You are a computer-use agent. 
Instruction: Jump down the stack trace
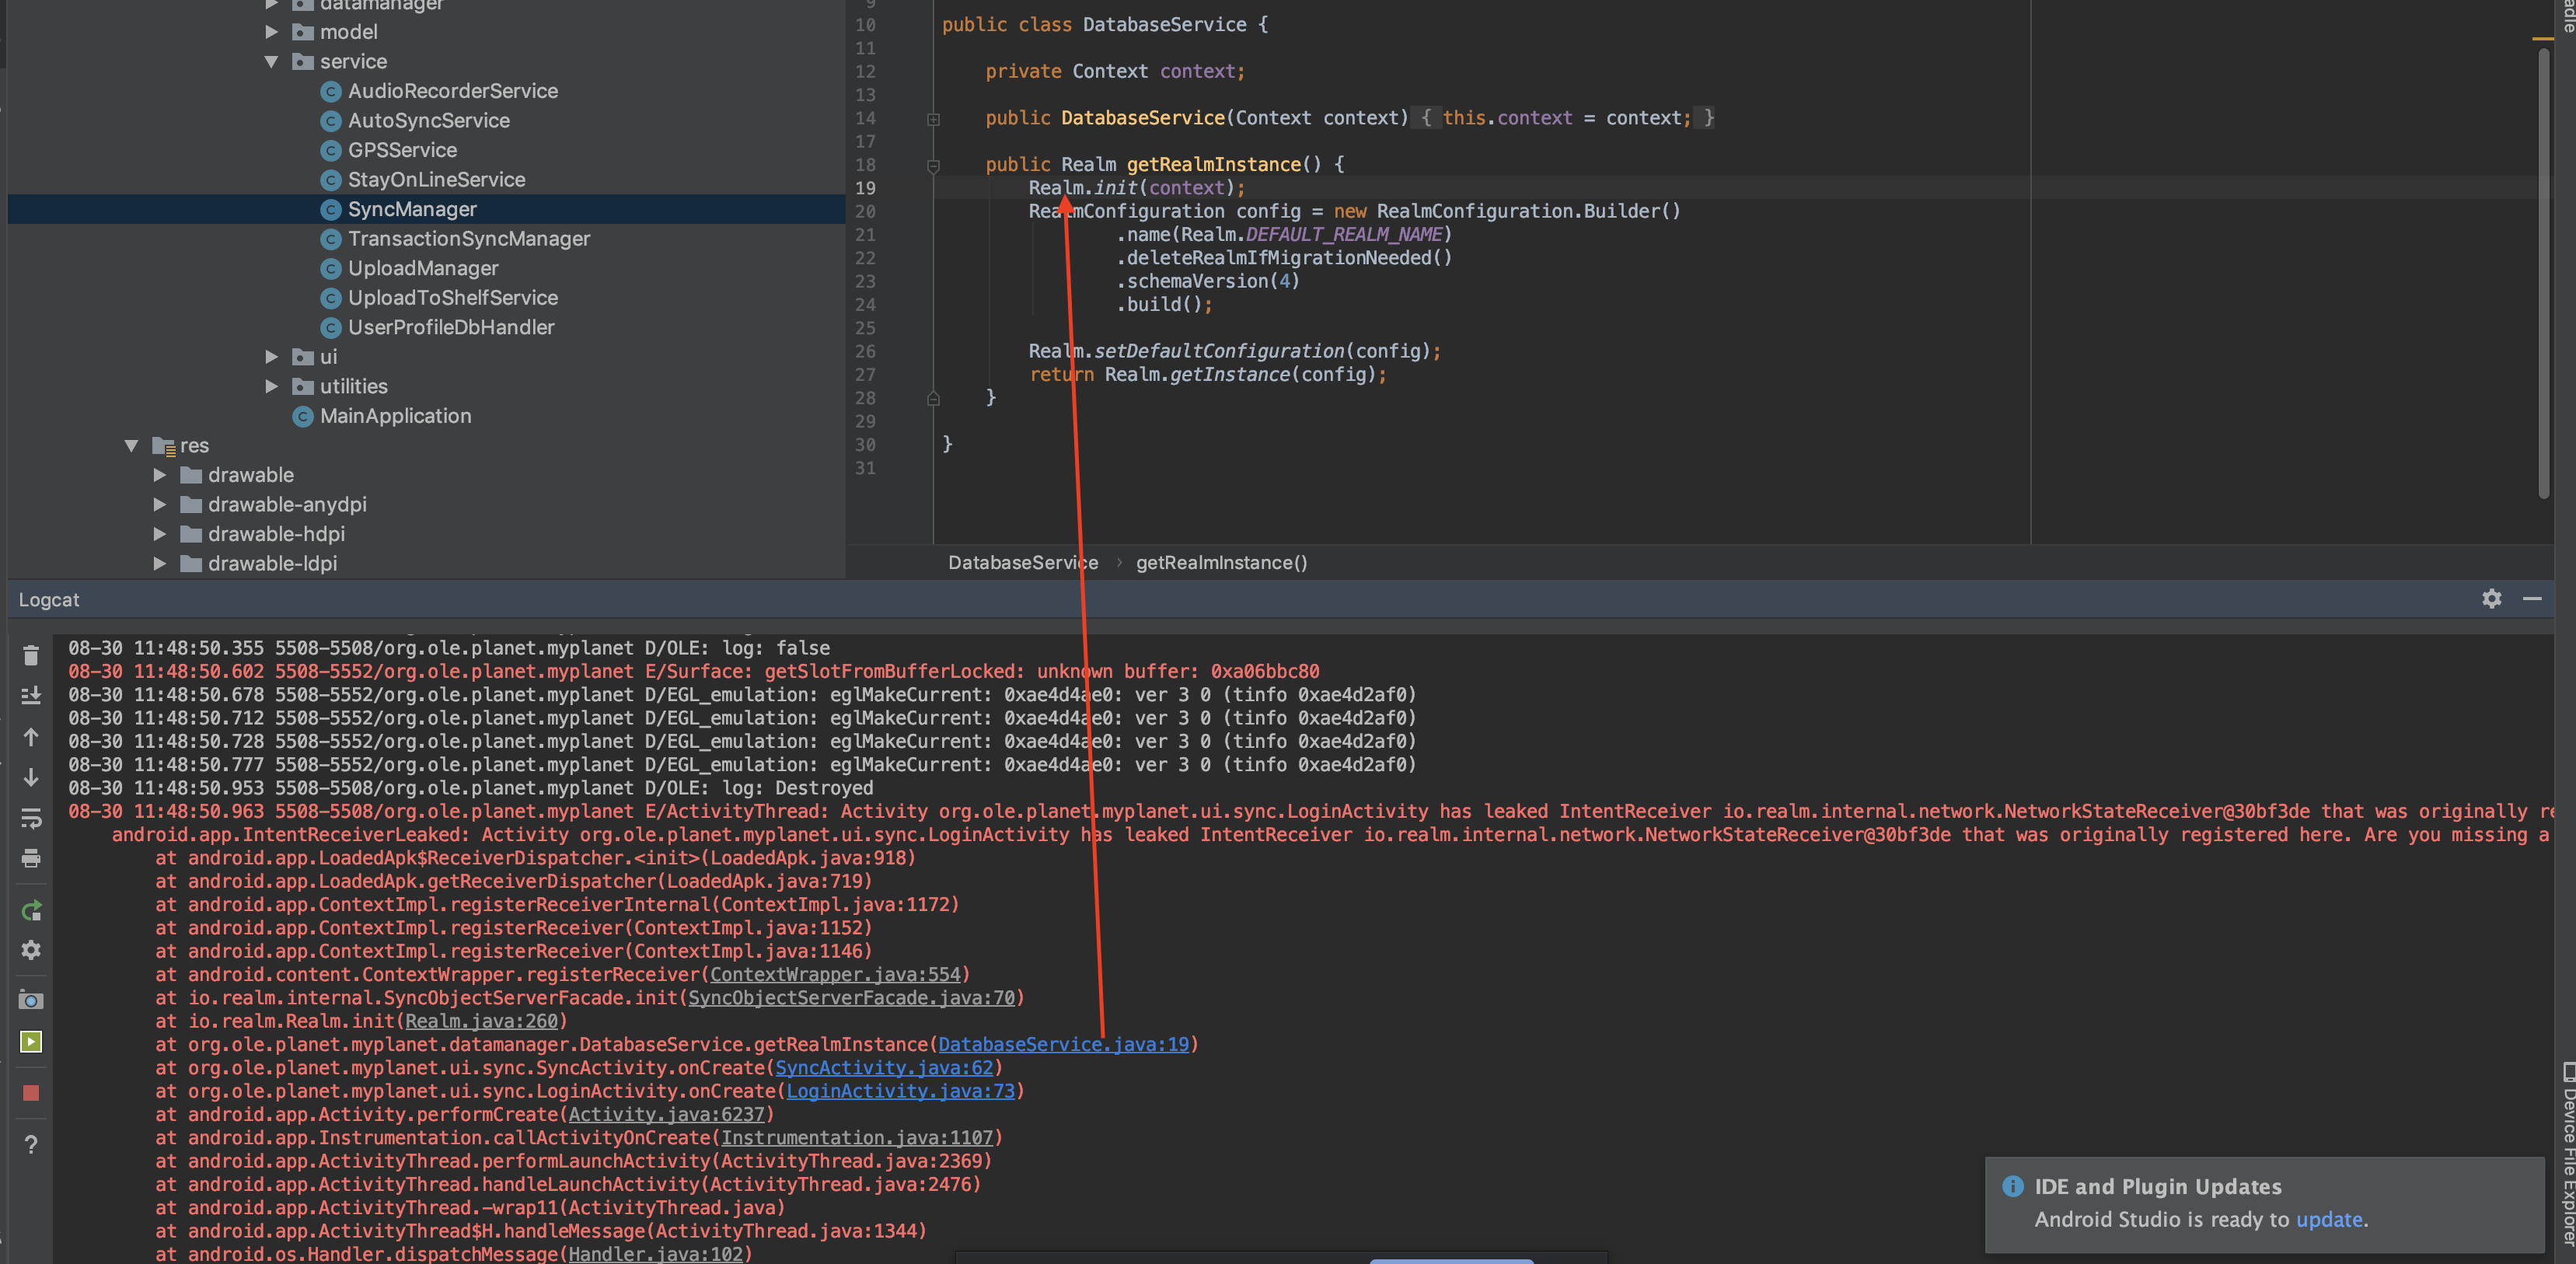tap(31, 777)
